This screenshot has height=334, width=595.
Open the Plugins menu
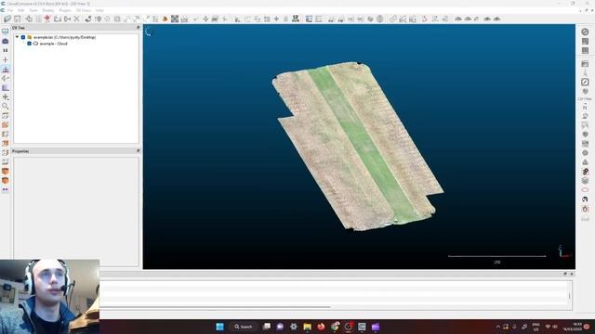[65, 10]
